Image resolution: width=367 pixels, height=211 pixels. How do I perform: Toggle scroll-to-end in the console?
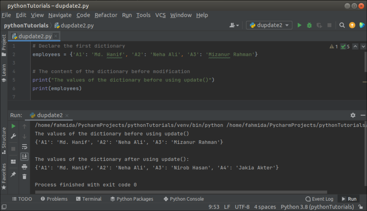(x=24, y=156)
